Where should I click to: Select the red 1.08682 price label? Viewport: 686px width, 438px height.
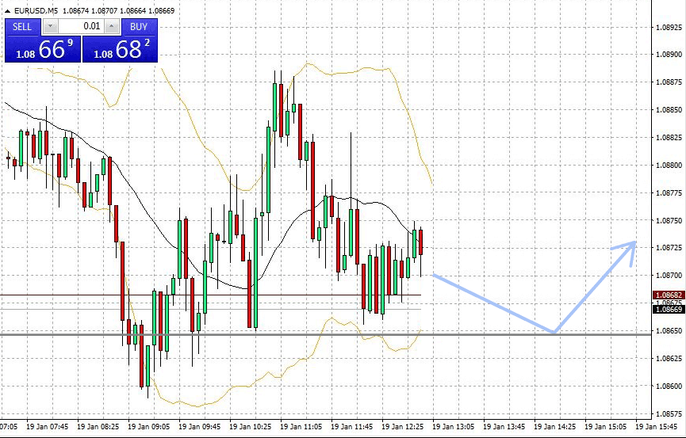pyautogui.click(x=667, y=295)
